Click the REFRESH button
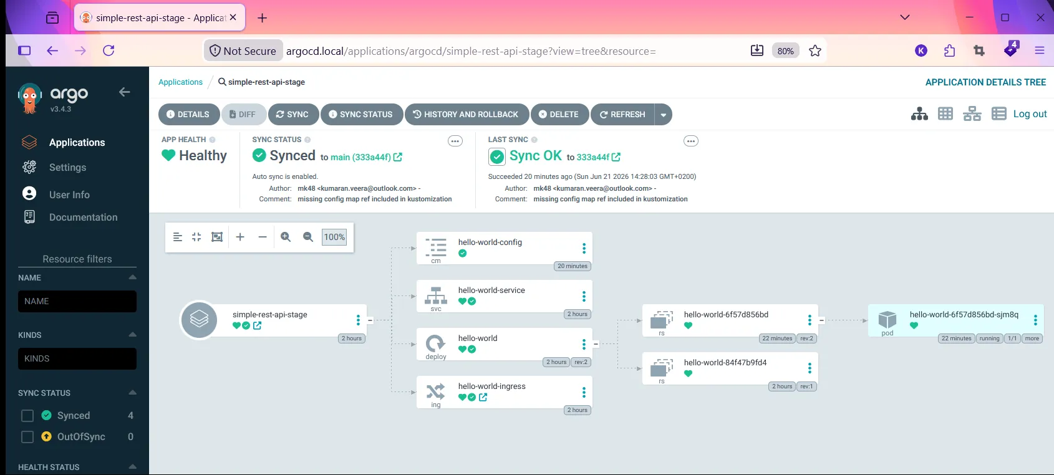This screenshot has height=475, width=1054. tap(622, 115)
